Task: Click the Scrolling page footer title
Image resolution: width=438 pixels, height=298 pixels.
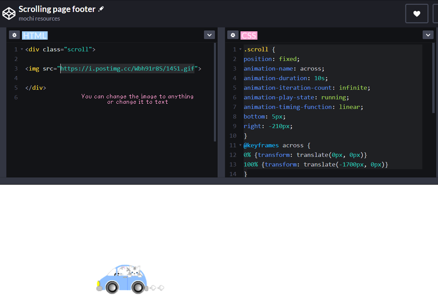Action: pos(57,9)
